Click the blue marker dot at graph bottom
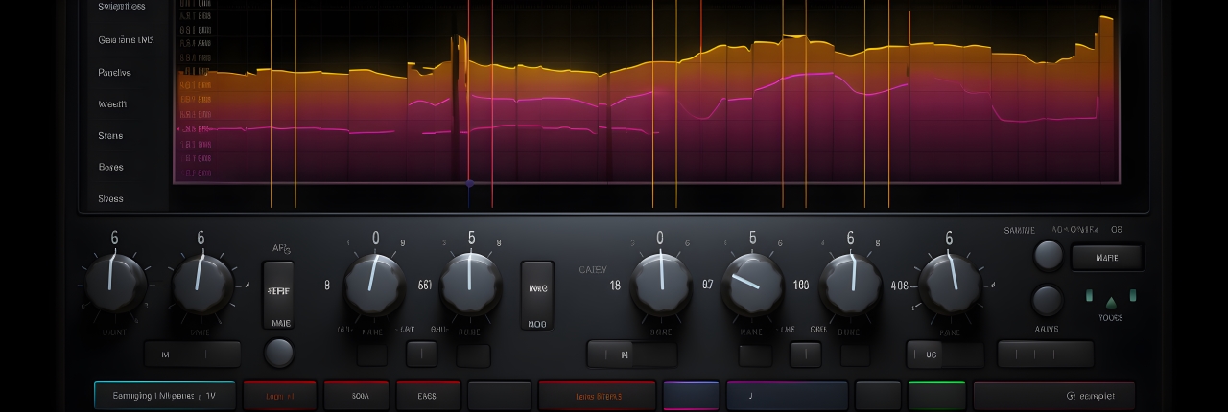 469,182
